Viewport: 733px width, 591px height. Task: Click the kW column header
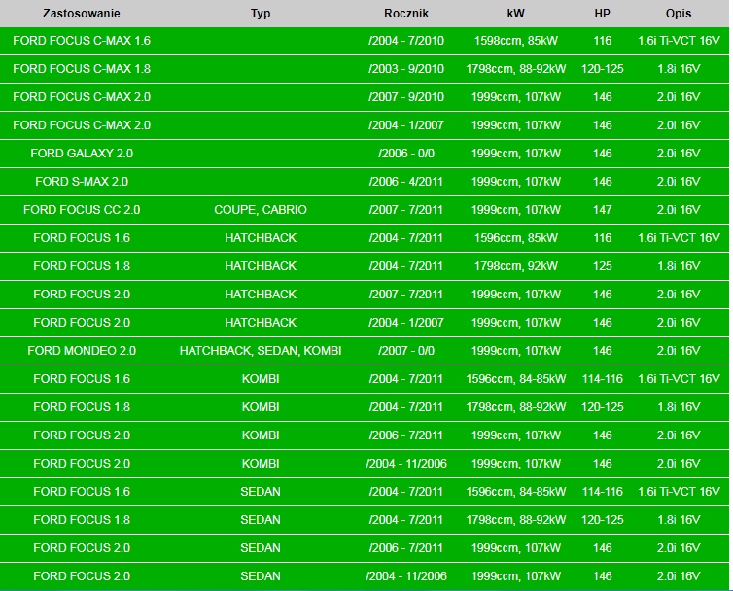[515, 13]
